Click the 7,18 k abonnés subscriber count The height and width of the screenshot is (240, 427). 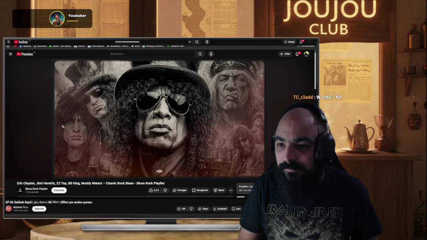point(32,192)
